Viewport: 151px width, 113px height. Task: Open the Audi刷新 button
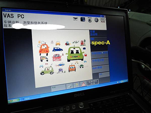101,69
